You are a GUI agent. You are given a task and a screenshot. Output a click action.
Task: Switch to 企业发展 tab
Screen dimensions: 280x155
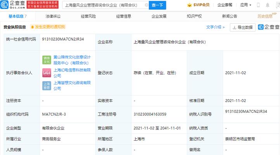click(x=159, y=16)
